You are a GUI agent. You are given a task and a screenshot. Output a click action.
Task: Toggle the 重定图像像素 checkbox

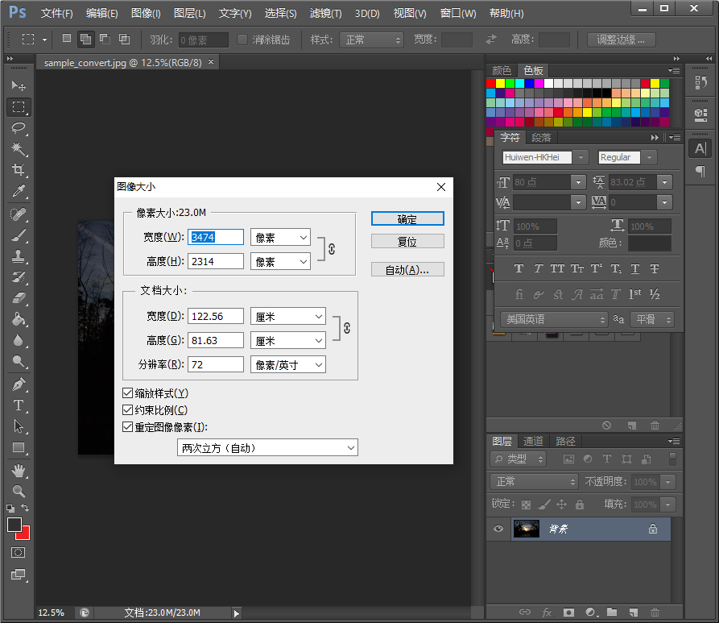(x=127, y=427)
